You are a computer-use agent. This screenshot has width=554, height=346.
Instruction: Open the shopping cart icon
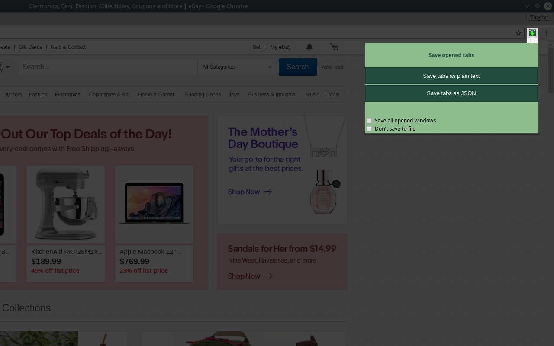coord(334,47)
